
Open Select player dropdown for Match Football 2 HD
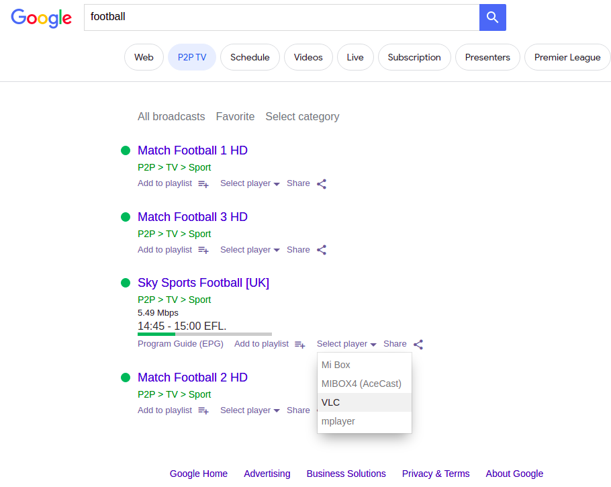coord(250,410)
